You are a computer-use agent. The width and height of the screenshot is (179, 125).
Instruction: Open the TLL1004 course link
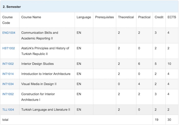coord(8,110)
